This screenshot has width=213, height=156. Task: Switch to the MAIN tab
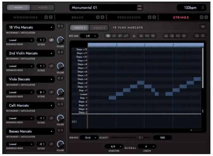[x=18, y=8]
